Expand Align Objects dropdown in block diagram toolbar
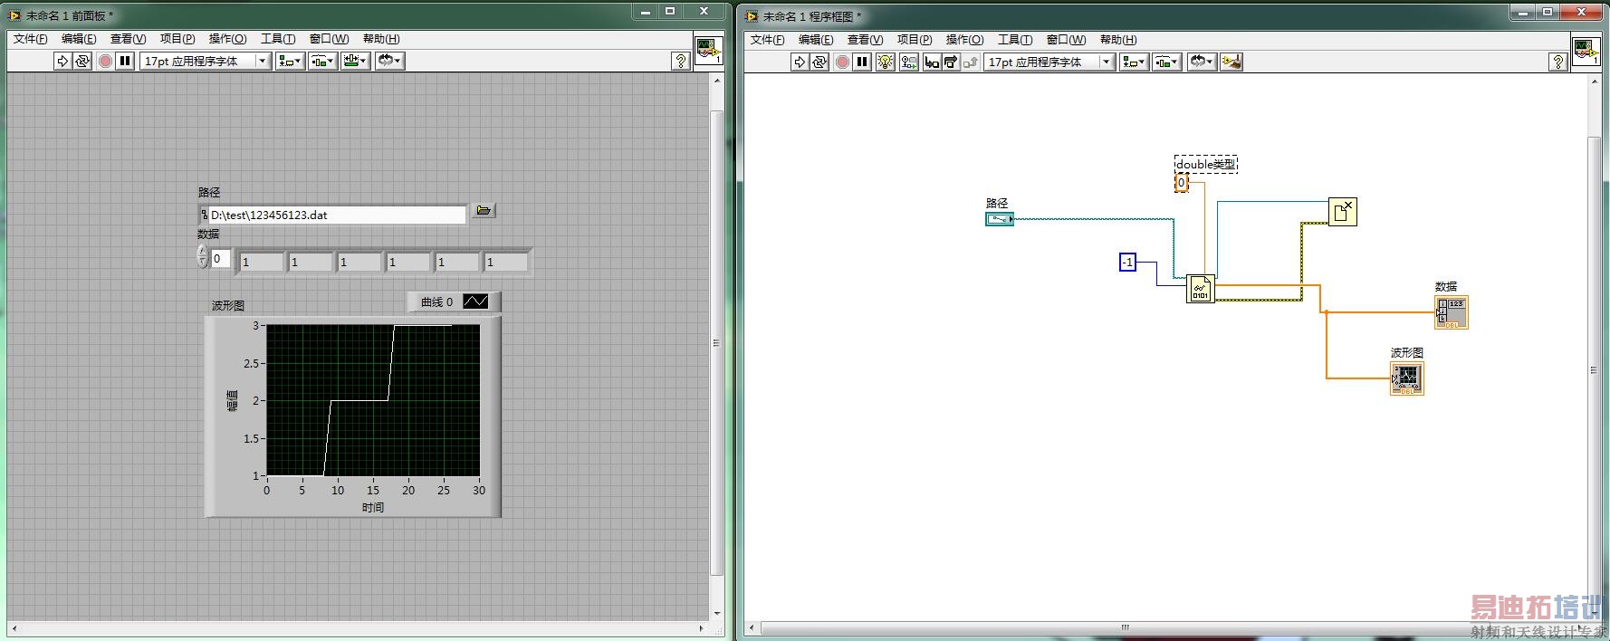This screenshot has height=641, width=1610. (1133, 62)
